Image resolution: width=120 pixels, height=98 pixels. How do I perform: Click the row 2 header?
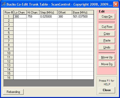click(9, 21)
